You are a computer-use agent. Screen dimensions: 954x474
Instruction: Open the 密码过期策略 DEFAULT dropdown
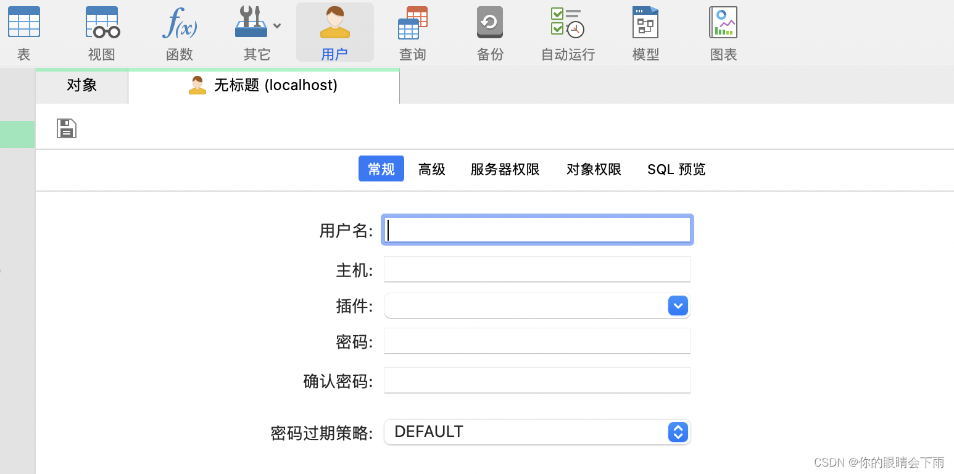pos(537,432)
